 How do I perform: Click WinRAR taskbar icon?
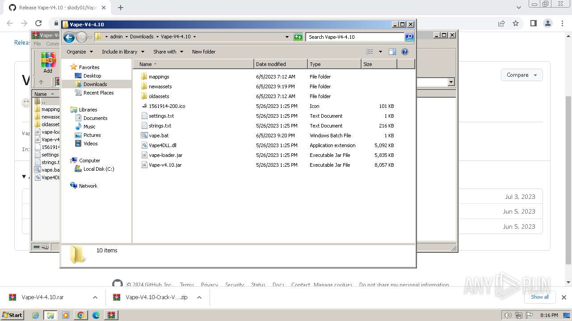[111, 315]
